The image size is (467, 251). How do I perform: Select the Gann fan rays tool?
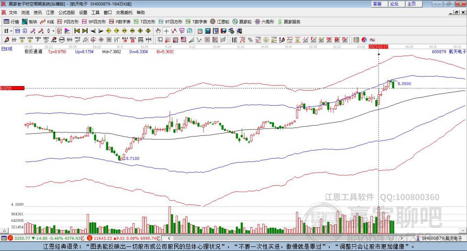coord(168,40)
